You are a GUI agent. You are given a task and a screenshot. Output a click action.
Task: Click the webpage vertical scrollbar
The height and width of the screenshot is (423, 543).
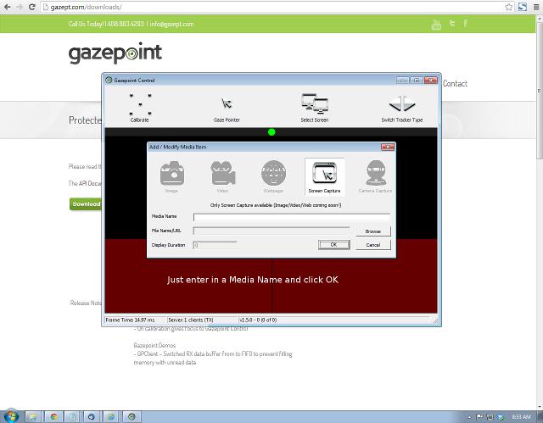(x=540, y=92)
